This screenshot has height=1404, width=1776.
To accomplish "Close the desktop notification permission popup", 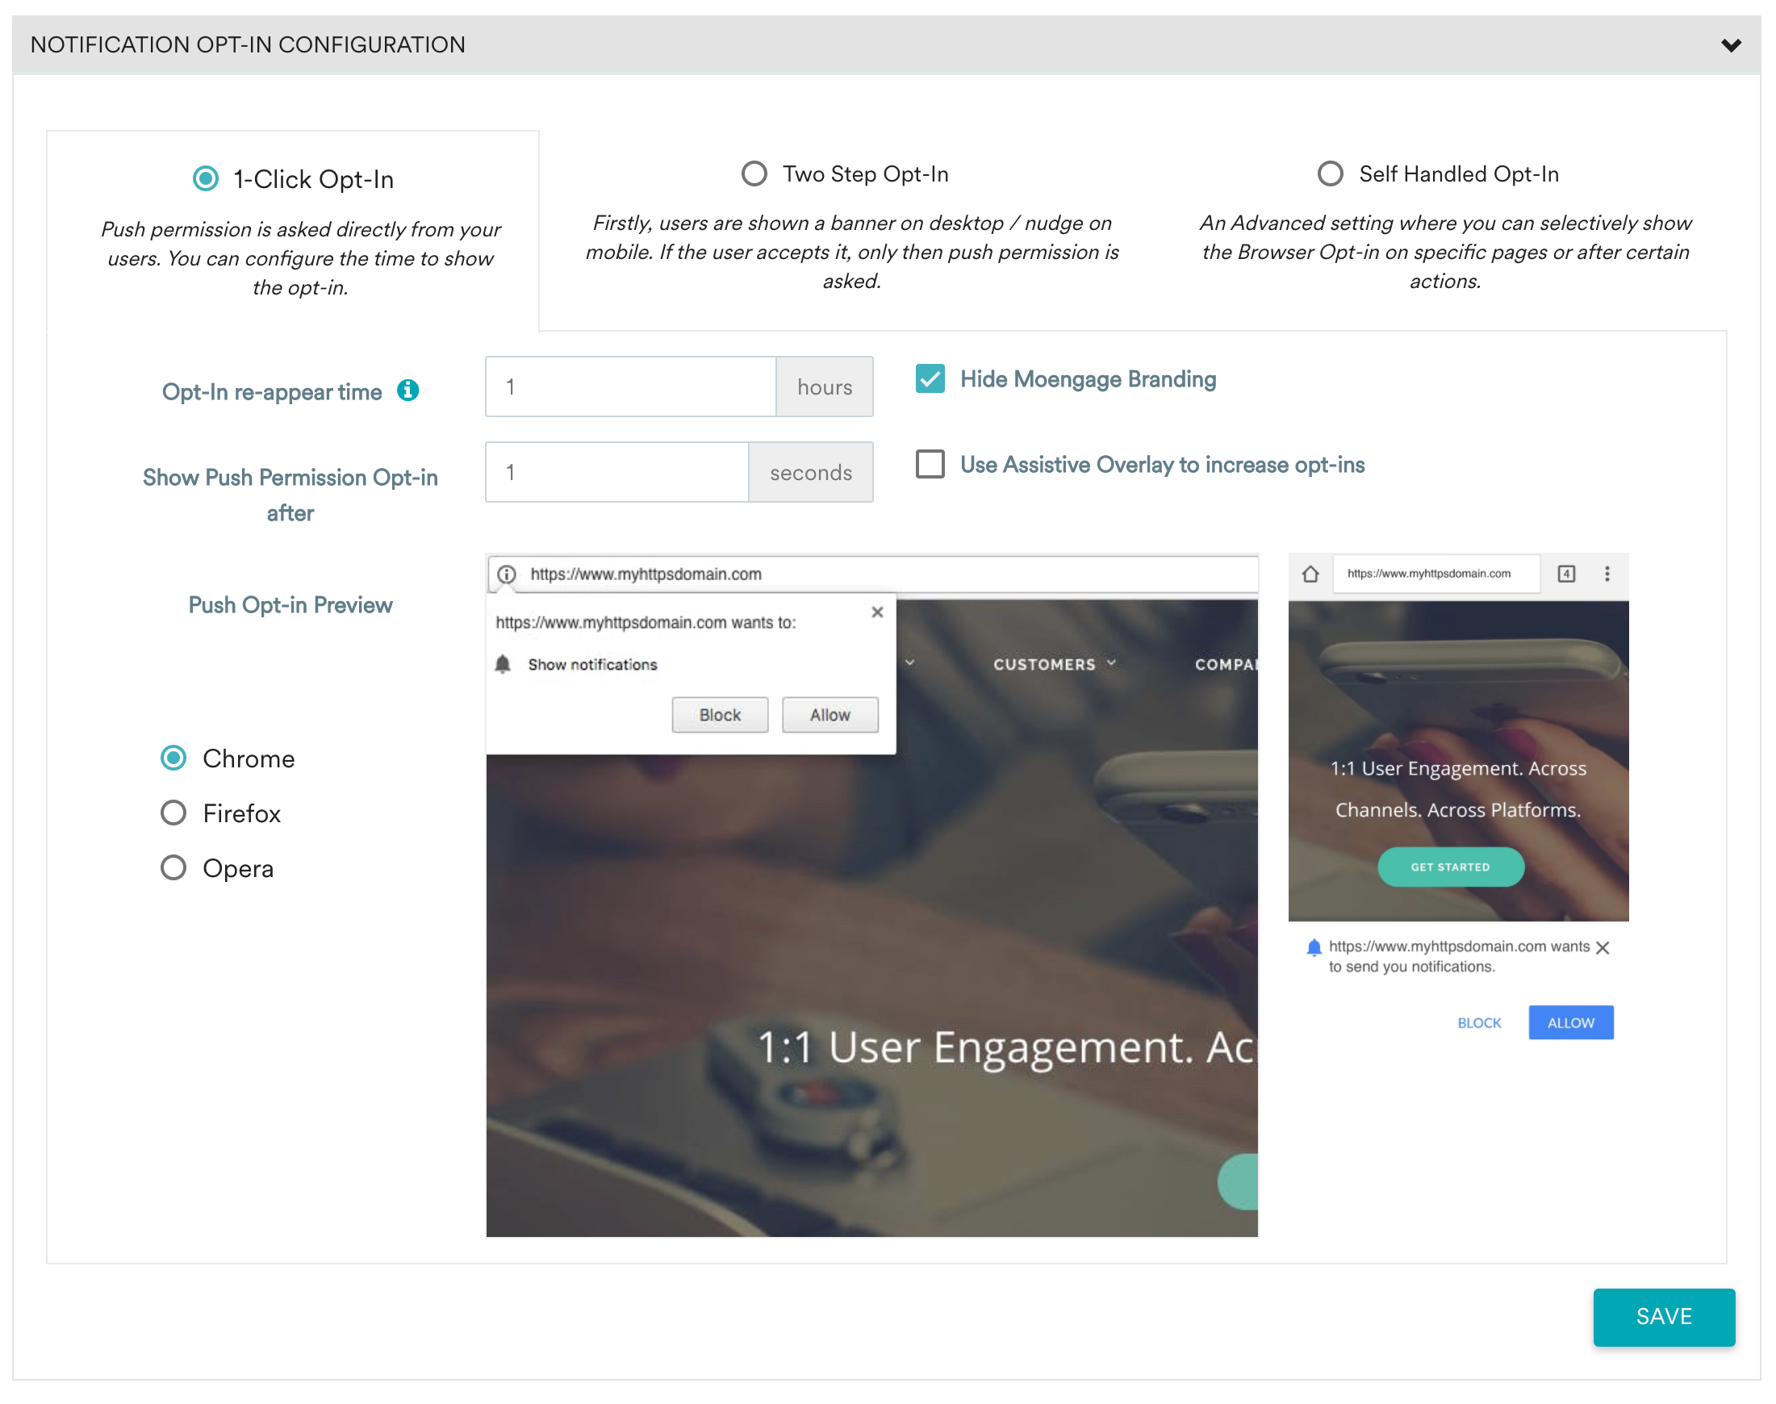I will pyautogui.click(x=877, y=612).
